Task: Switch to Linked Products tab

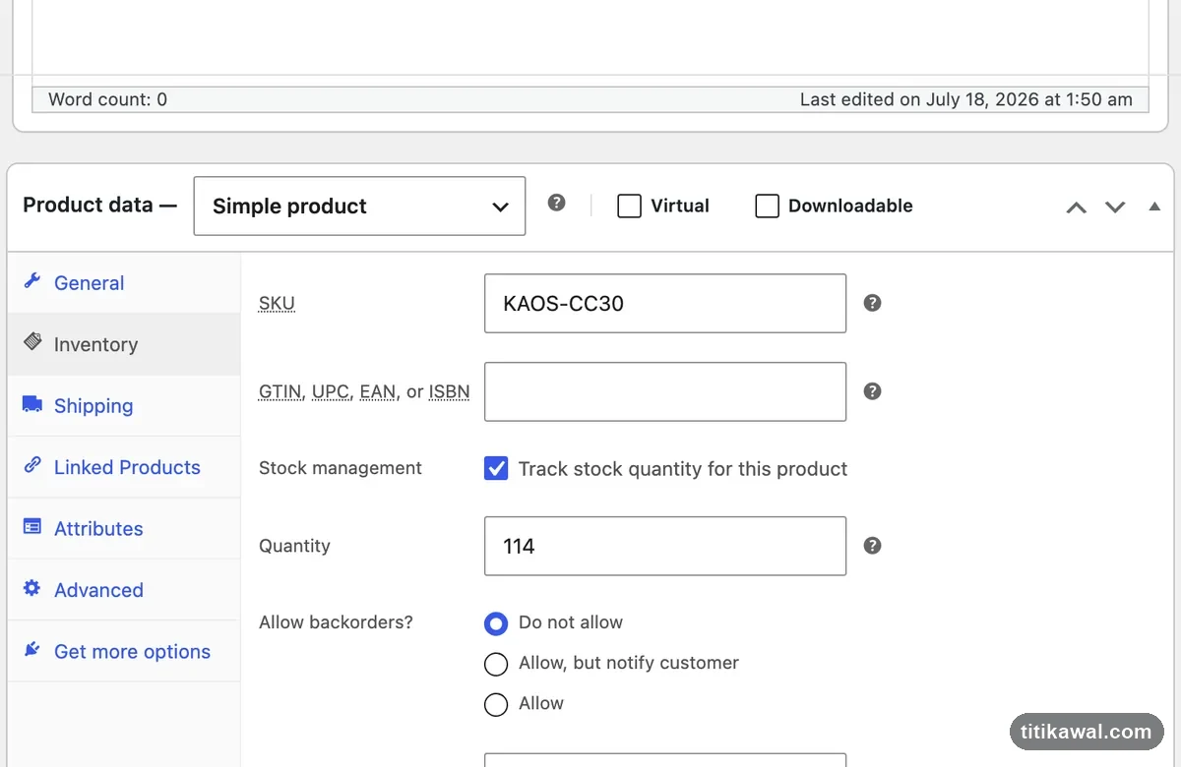Action: (x=124, y=467)
